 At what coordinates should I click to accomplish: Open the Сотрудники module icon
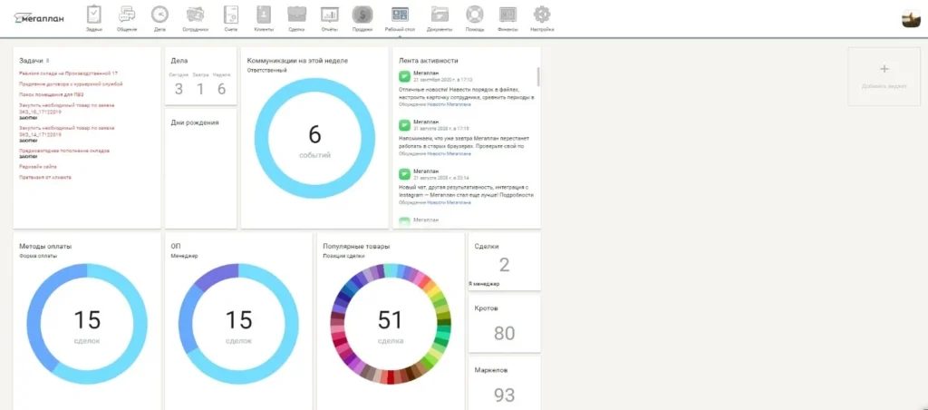point(195,15)
